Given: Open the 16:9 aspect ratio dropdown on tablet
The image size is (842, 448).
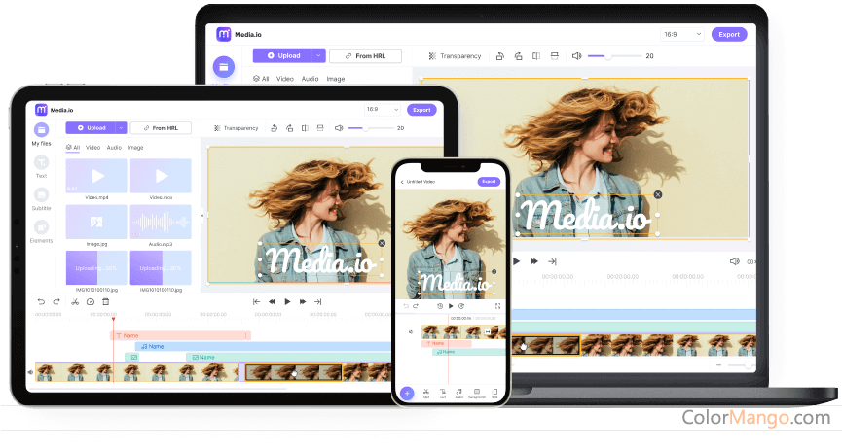Looking at the screenshot, I should coord(382,110).
